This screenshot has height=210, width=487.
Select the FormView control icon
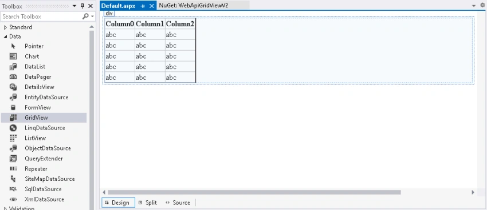click(13, 107)
